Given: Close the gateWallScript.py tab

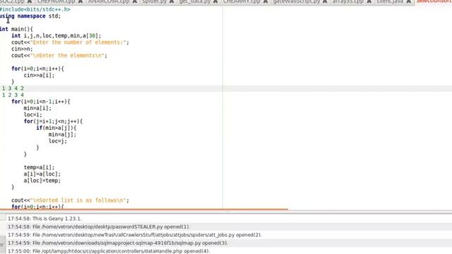Looking at the screenshot, I should (x=325, y=1).
